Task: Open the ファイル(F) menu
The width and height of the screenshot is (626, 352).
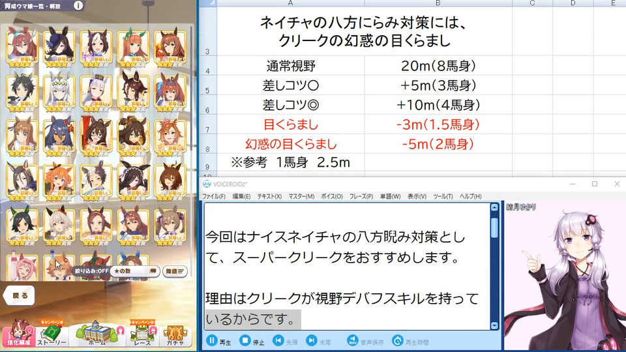Action: (x=214, y=196)
